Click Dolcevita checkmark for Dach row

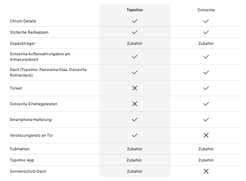click(206, 72)
